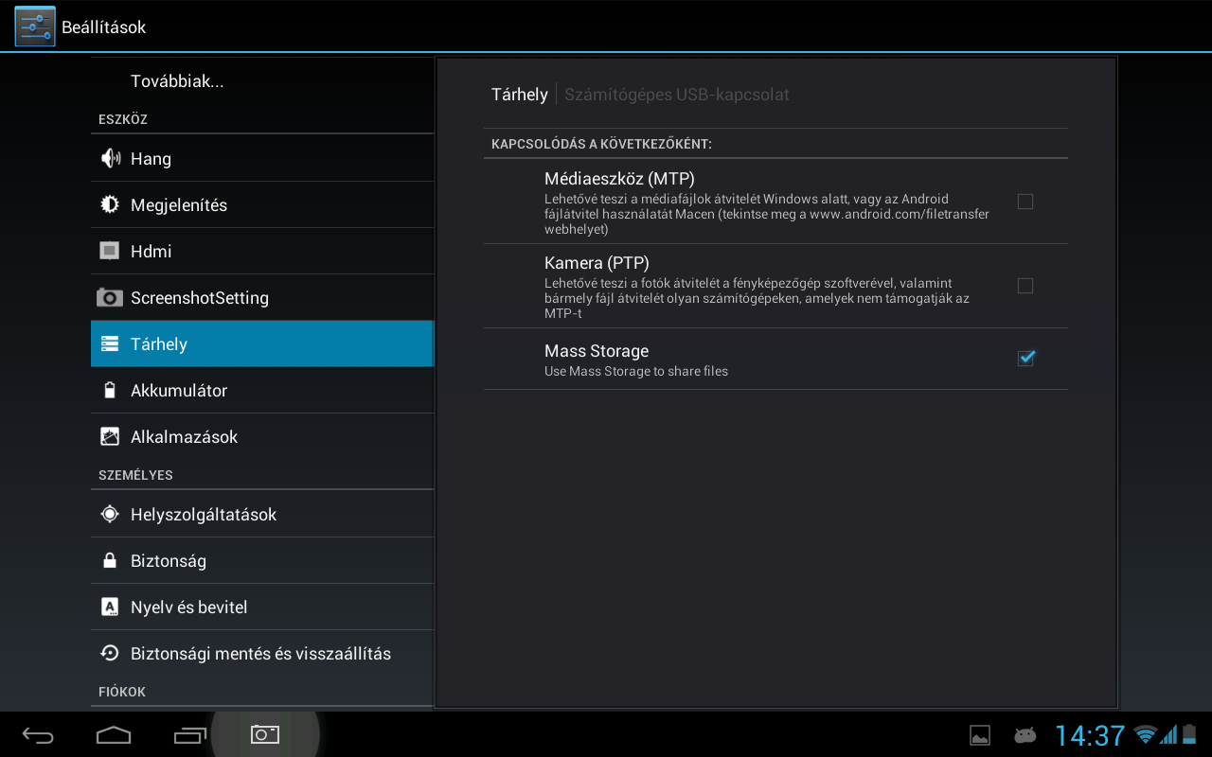The width and height of the screenshot is (1212, 757).
Task: Enable the Médiaeszköz (MTP) checkbox
Action: [x=1025, y=202]
